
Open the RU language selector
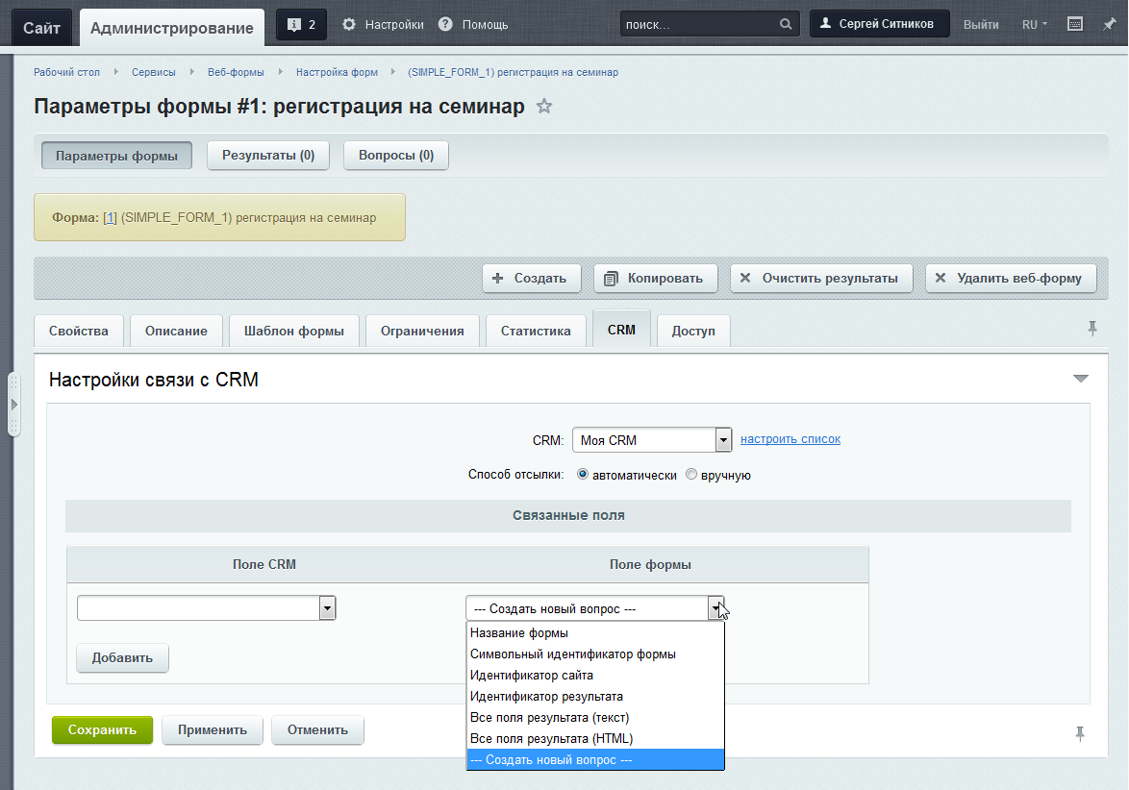click(x=1034, y=25)
